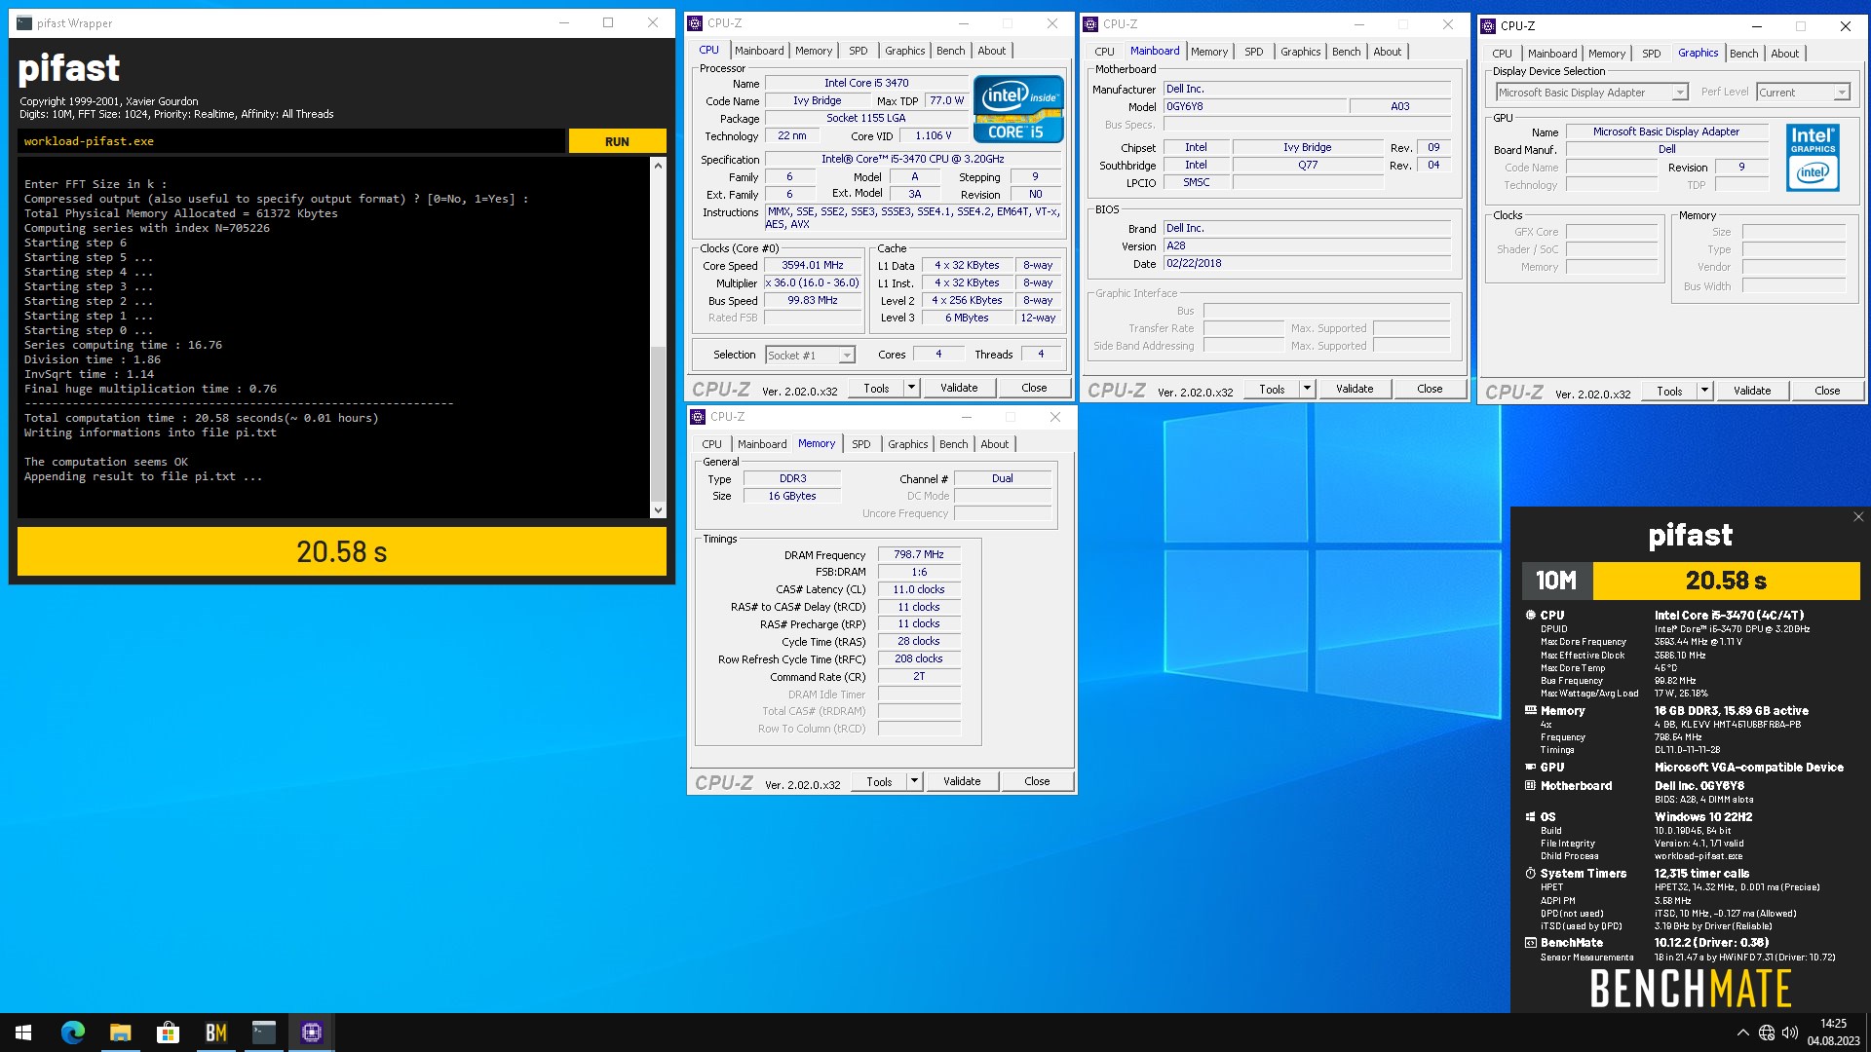Run the pifast workload
Screen dimensions: 1871x1052
coord(617,141)
